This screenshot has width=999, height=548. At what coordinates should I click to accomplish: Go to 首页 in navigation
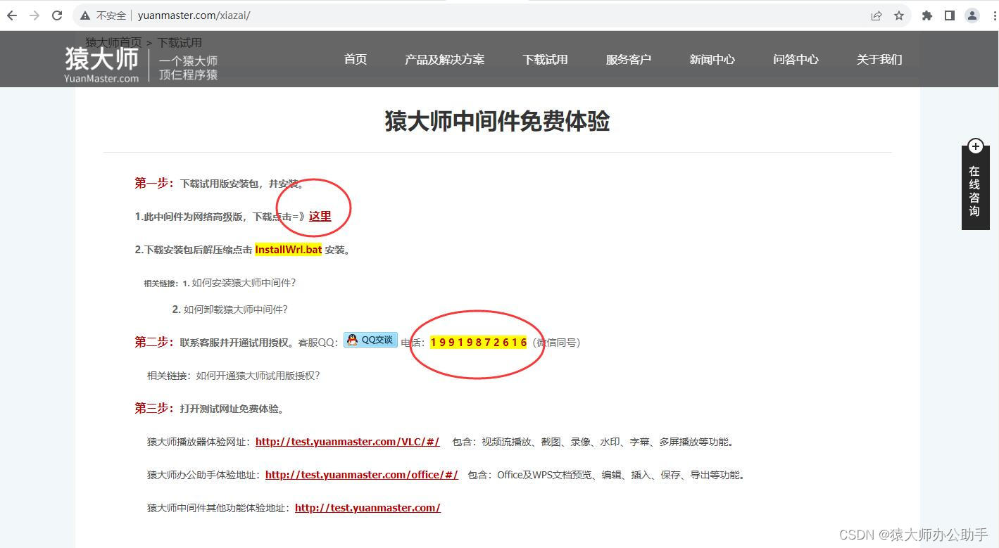point(356,60)
